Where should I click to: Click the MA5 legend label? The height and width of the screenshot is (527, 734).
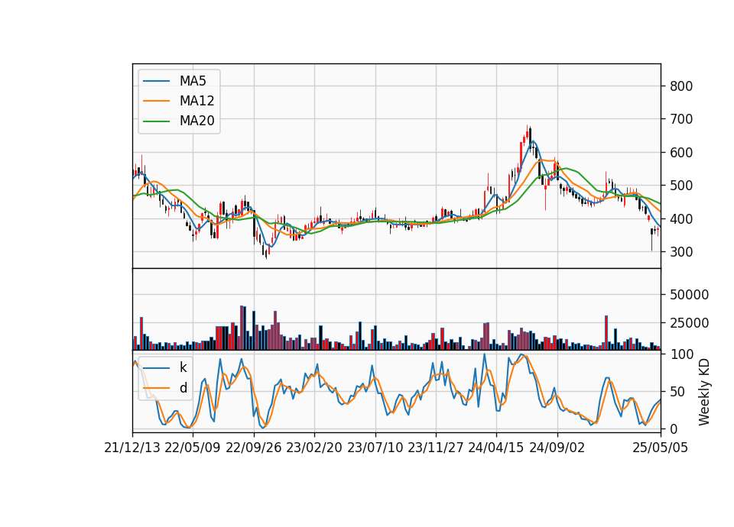193,81
